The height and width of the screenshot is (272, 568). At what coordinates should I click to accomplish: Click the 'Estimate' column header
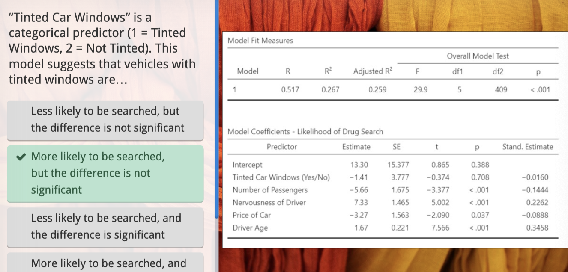(x=356, y=147)
